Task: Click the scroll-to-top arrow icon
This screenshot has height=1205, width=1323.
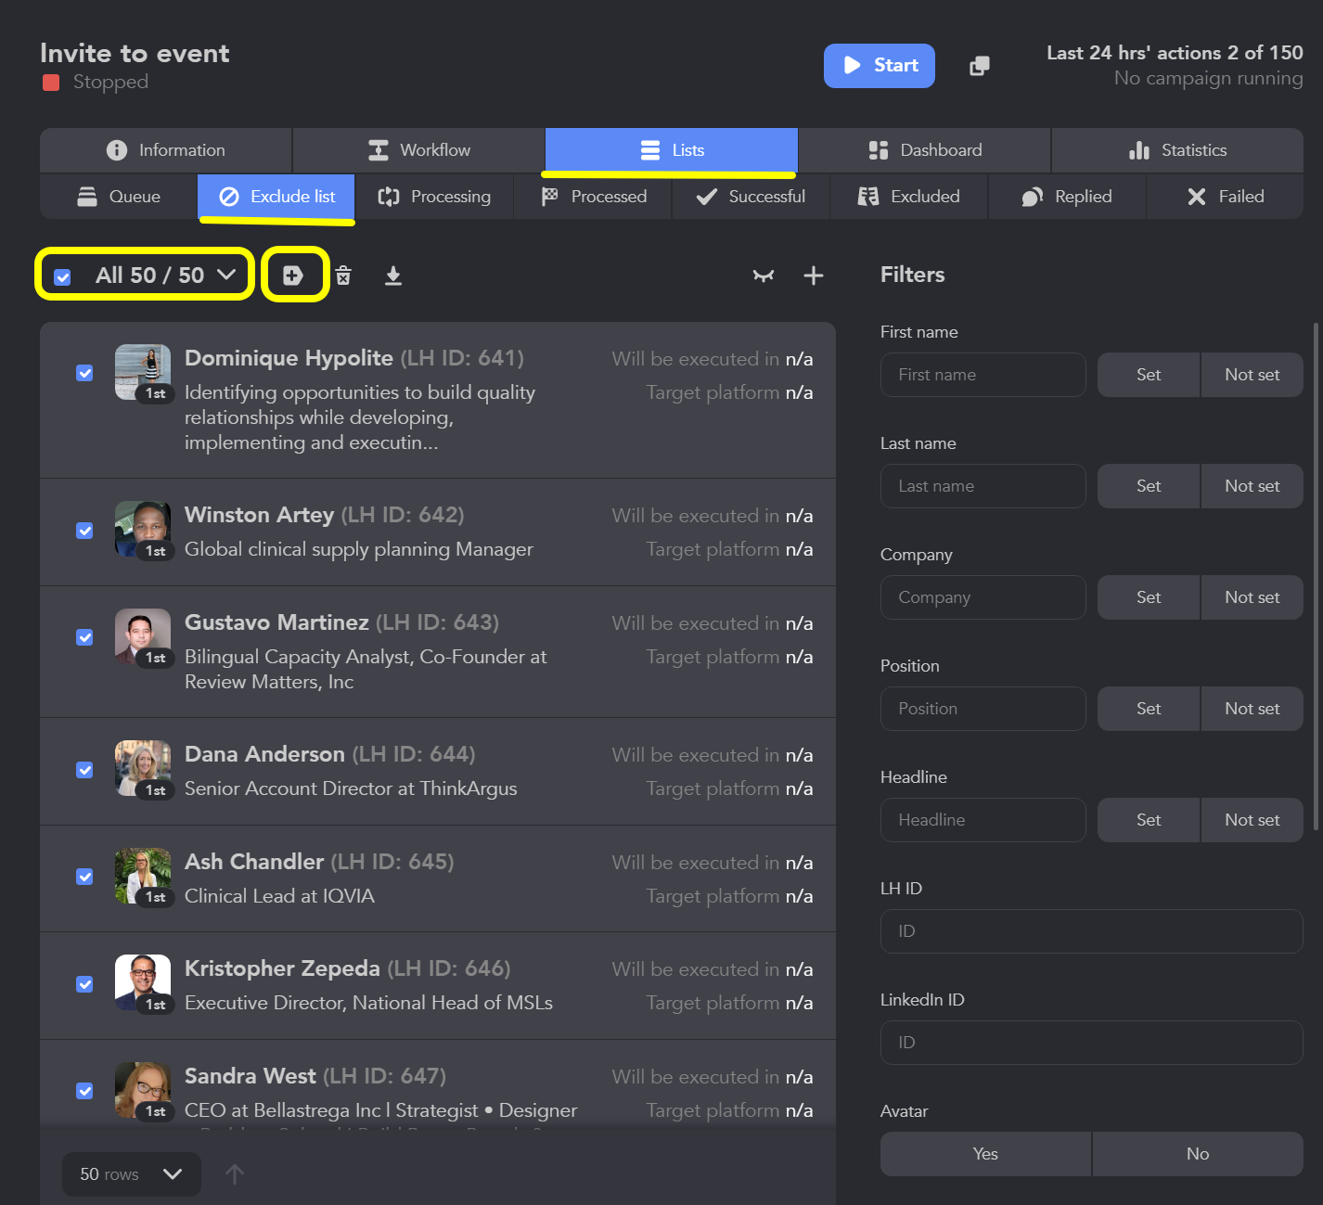Action: pyautogui.click(x=235, y=1174)
